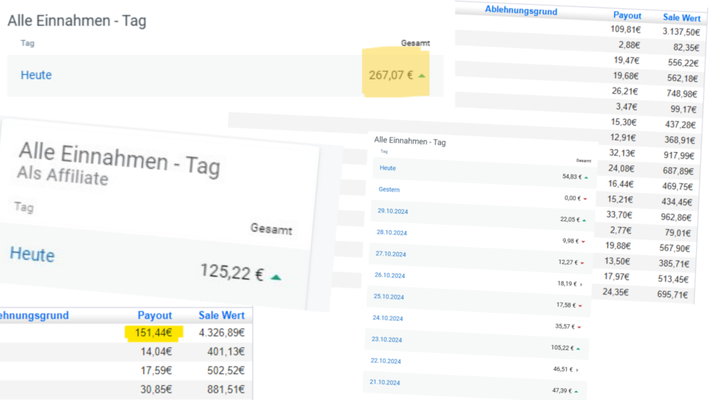Select the 4.326,89€ sale value cell

coord(222,333)
